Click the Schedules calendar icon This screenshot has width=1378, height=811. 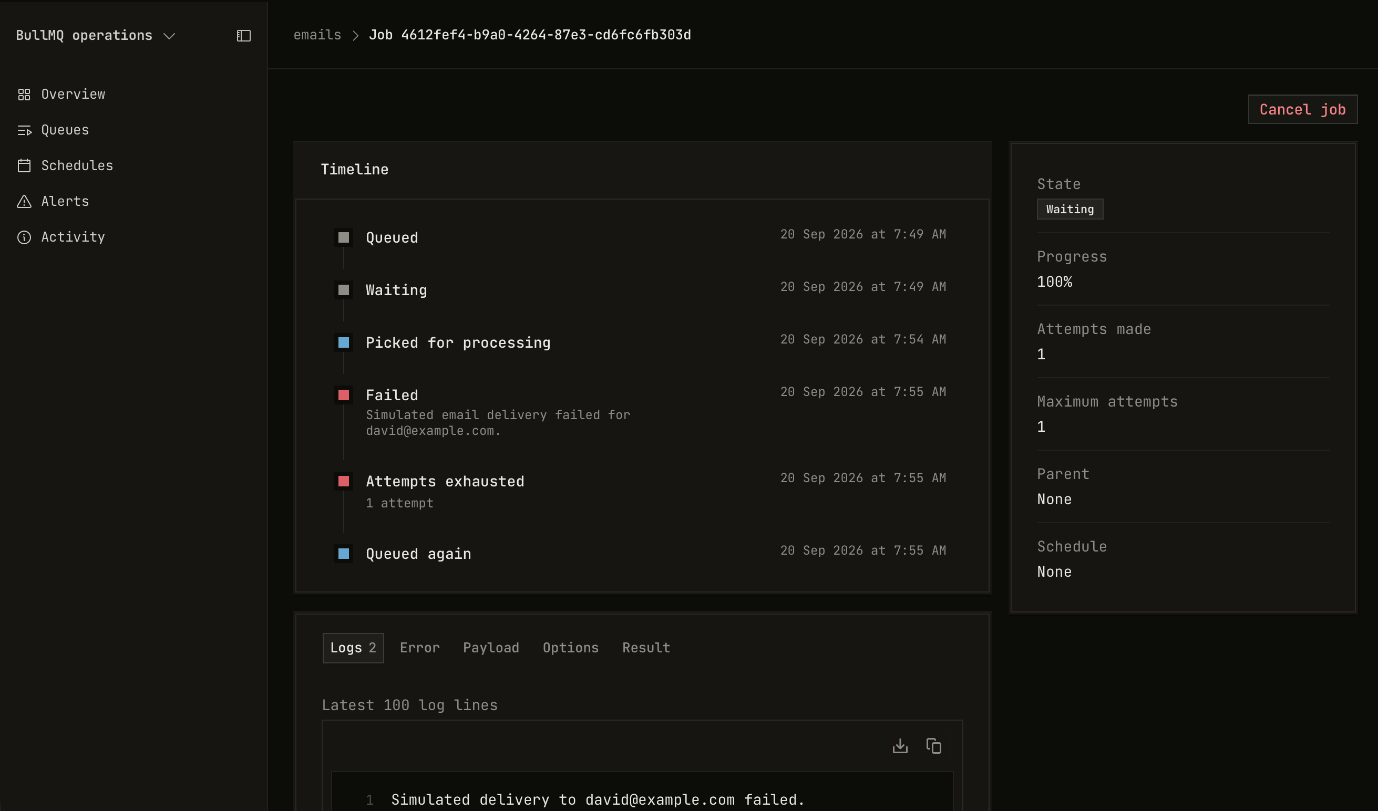tap(24, 165)
